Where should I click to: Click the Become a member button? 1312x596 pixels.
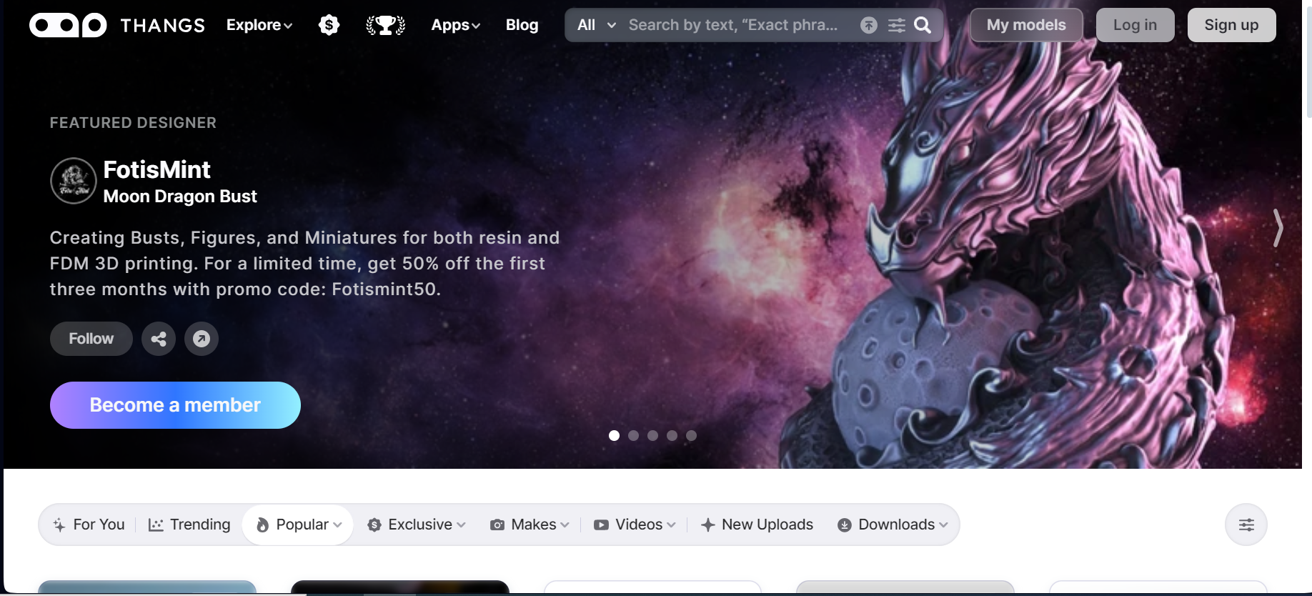(x=175, y=405)
